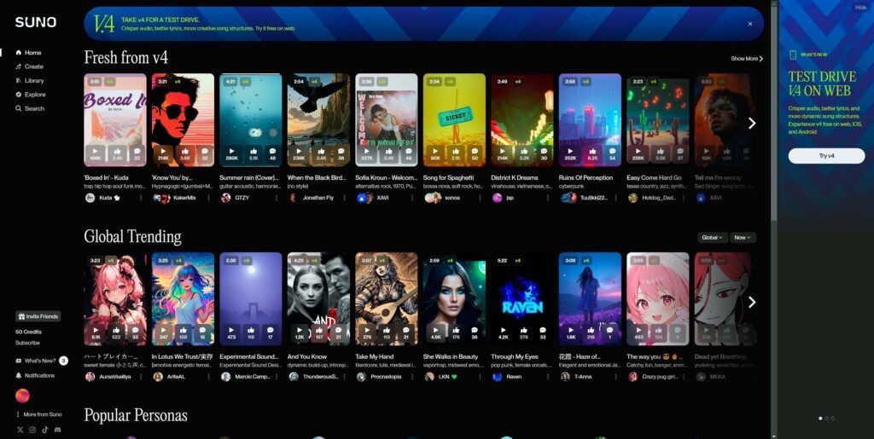
Task: Open three-dot menu next to Jonathan Fly
Action: tap(345, 198)
